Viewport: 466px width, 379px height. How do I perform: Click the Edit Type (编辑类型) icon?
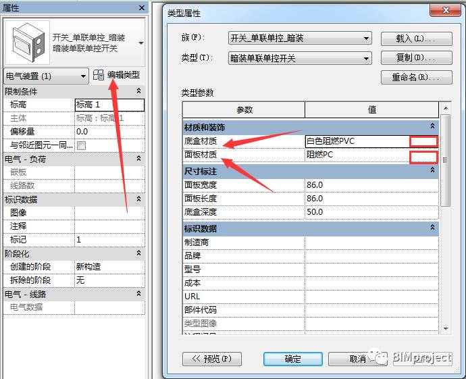click(99, 75)
